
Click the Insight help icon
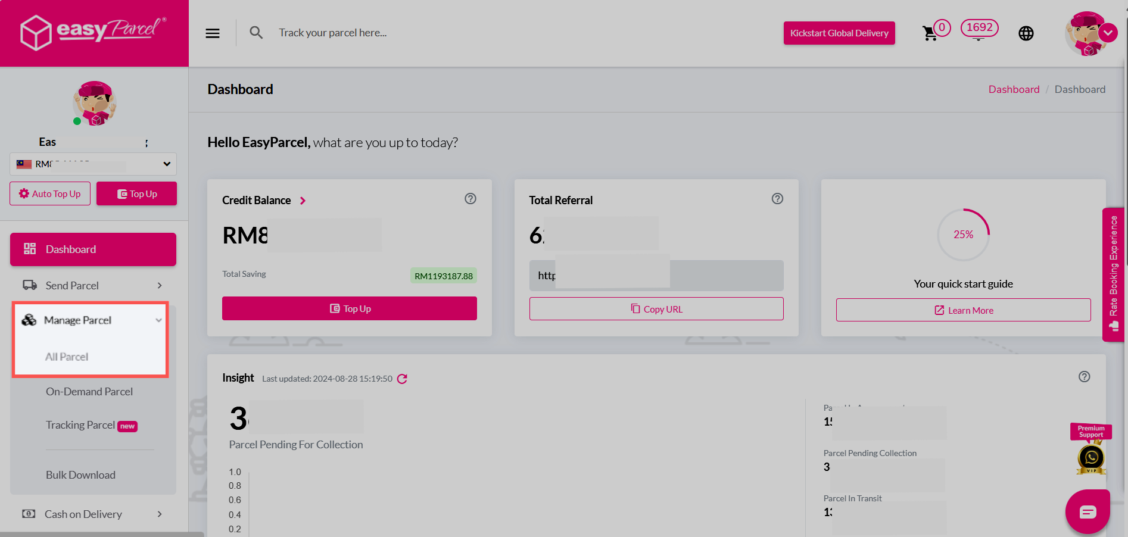(1085, 377)
